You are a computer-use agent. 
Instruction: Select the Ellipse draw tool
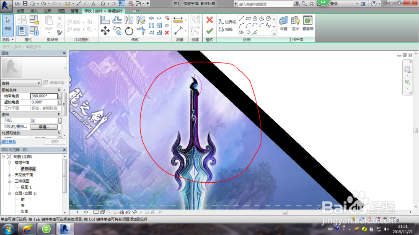pos(241,33)
